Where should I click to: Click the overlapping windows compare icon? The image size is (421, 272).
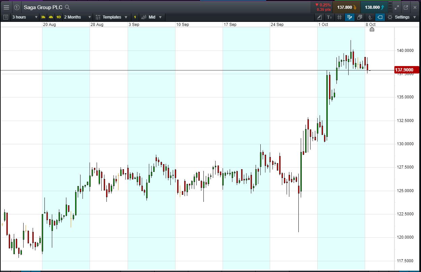tap(360, 17)
